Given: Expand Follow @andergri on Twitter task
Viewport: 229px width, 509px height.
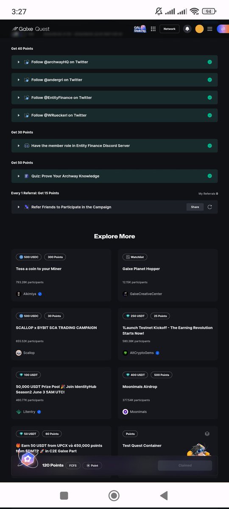Looking at the screenshot, I should (114, 80).
